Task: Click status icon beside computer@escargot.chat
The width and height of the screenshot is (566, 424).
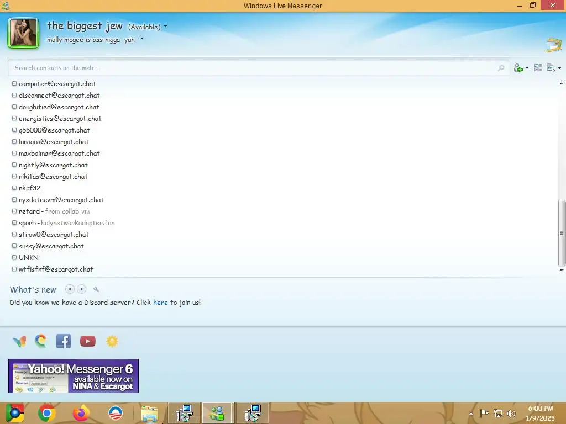Action: click(x=14, y=84)
